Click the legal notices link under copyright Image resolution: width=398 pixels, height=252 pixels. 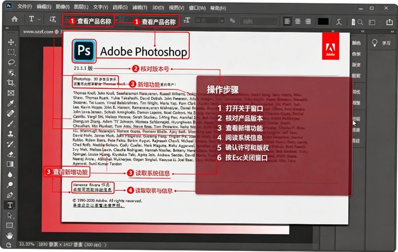(x=98, y=205)
